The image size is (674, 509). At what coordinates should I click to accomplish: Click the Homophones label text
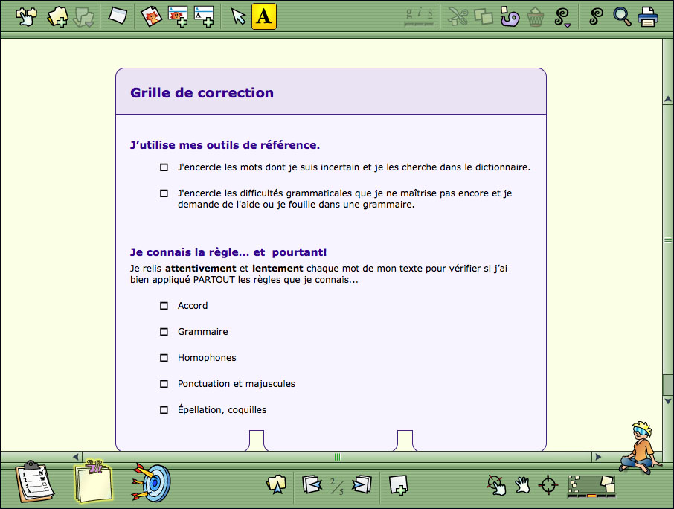(207, 358)
